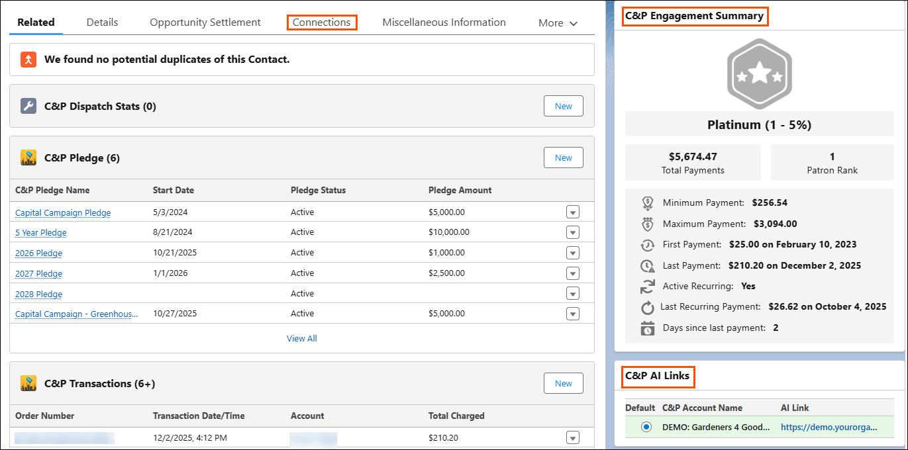Click the $5,674.47 Total Payments tile

pyautogui.click(x=693, y=163)
